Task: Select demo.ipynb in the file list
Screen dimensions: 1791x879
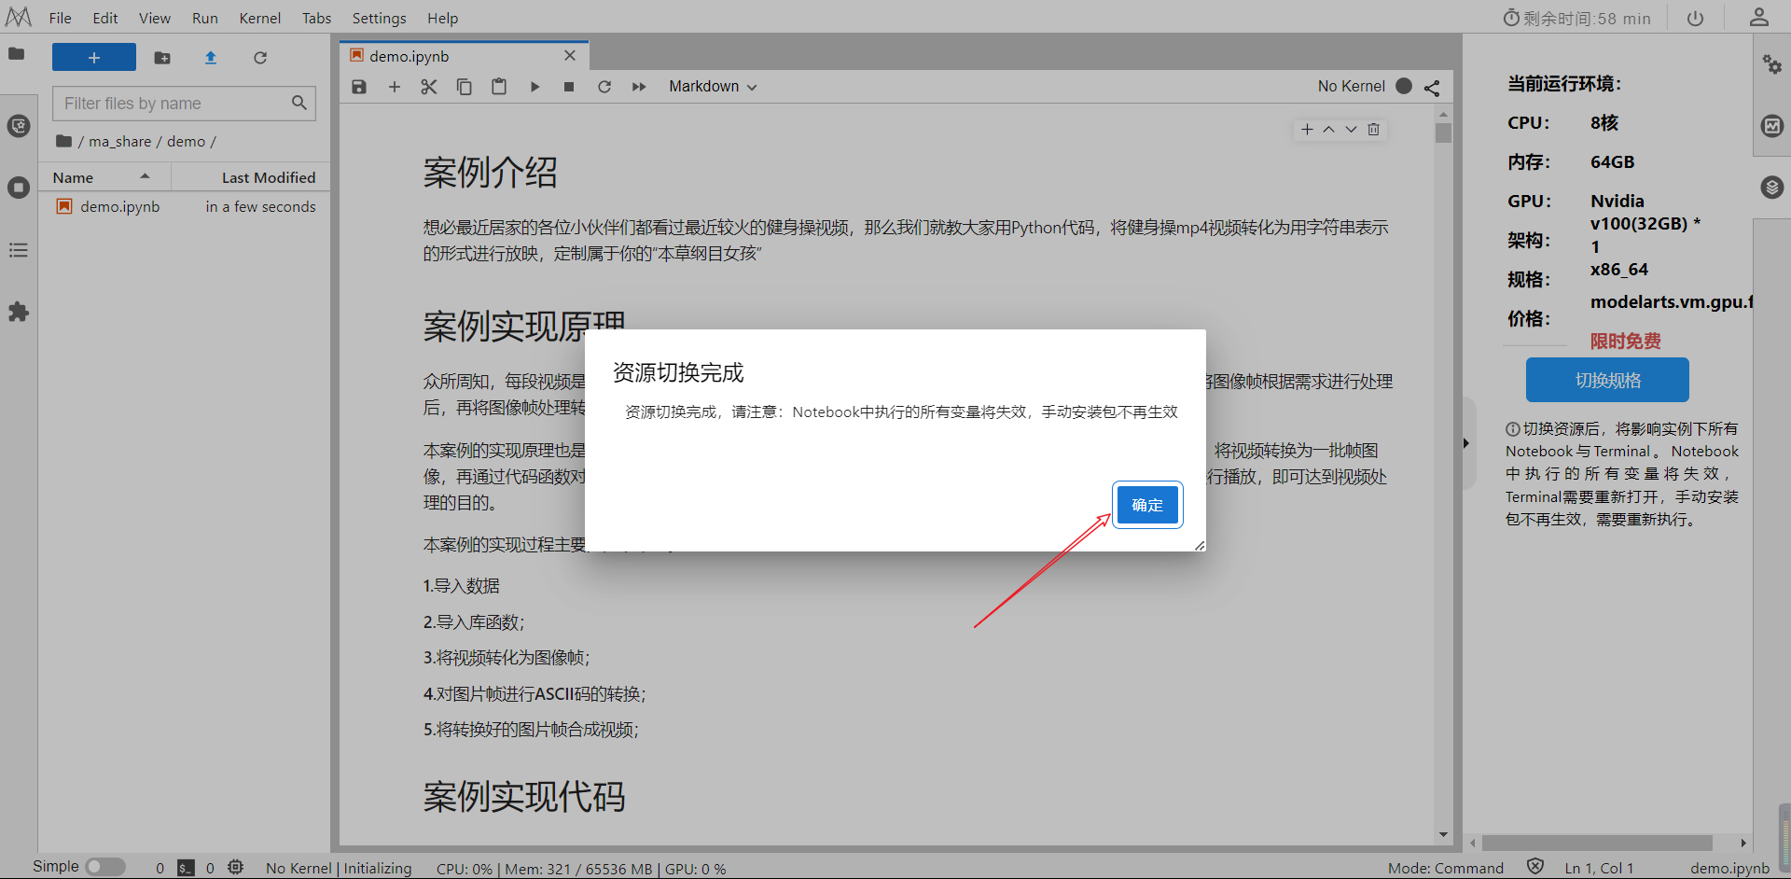Action: (x=185, y=206)
